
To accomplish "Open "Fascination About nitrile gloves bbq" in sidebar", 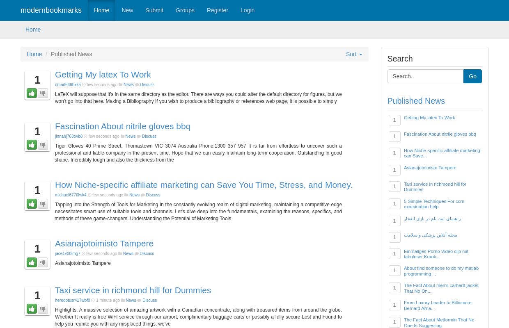I will pyautogui.click(x=440, y=134).
